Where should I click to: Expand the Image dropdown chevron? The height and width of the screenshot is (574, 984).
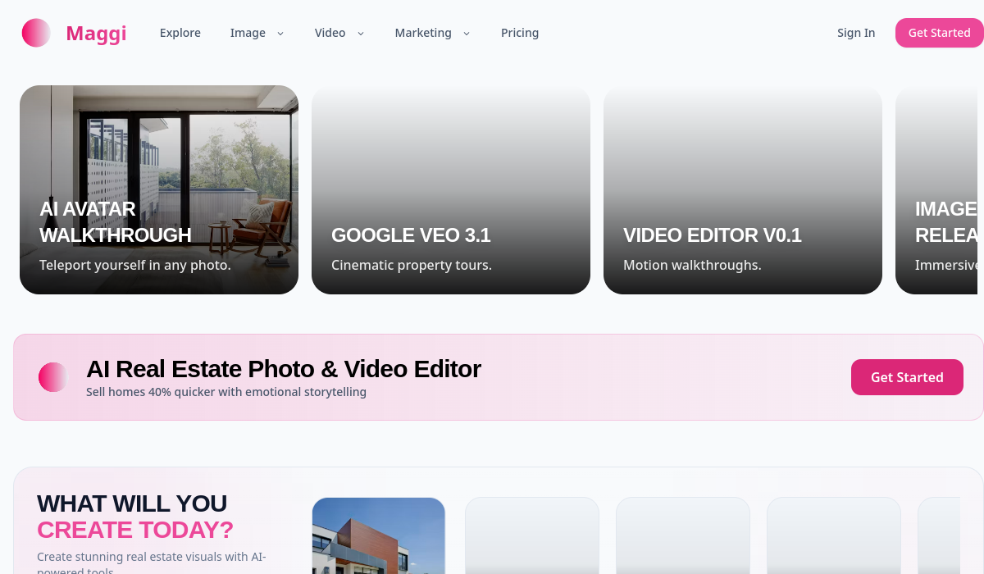pos(280,34)
